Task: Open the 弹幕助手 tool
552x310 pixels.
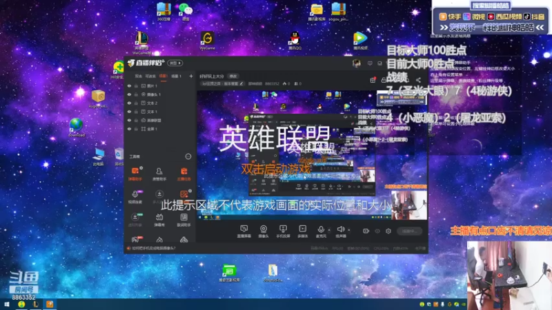Action: [135, 174]
